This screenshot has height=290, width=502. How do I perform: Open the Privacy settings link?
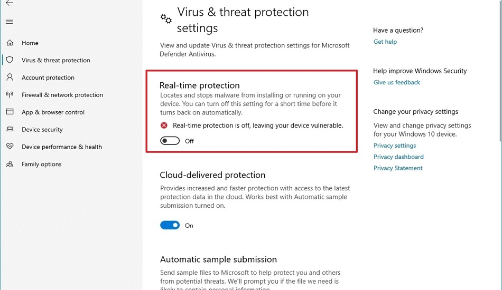395,146
